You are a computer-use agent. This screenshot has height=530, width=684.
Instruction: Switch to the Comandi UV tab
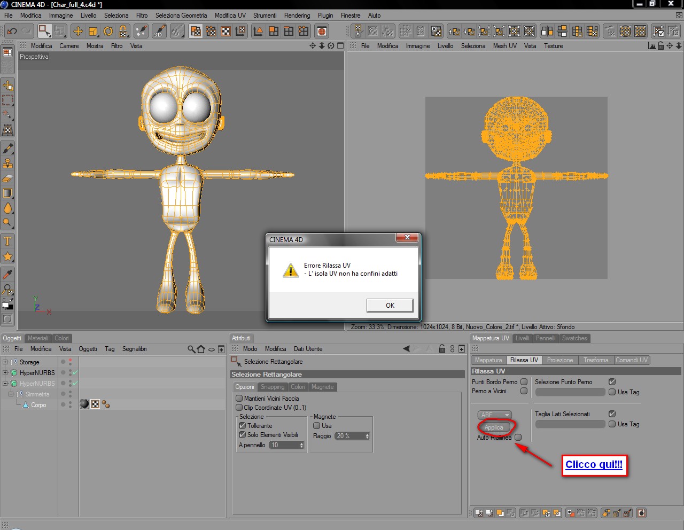click(x=632, y=360)
